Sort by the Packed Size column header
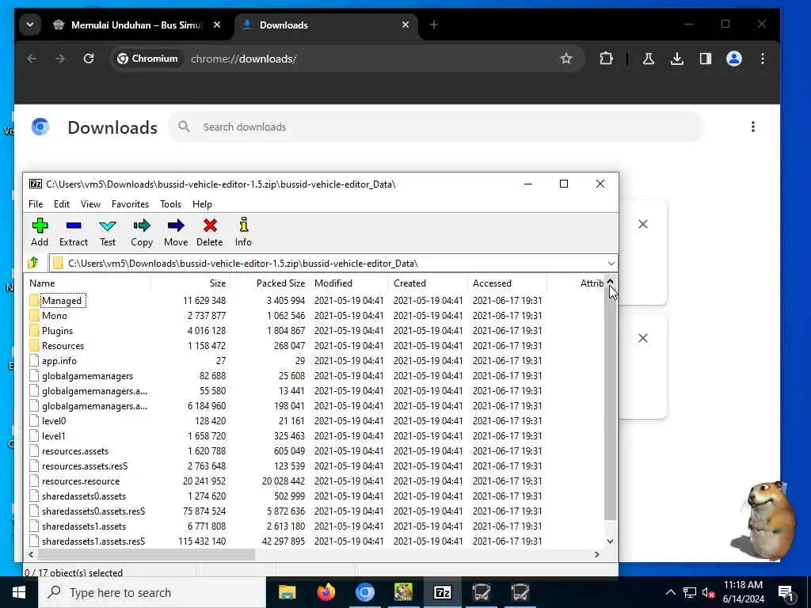This screenshot has width=811, height=608. coord(269,283)
